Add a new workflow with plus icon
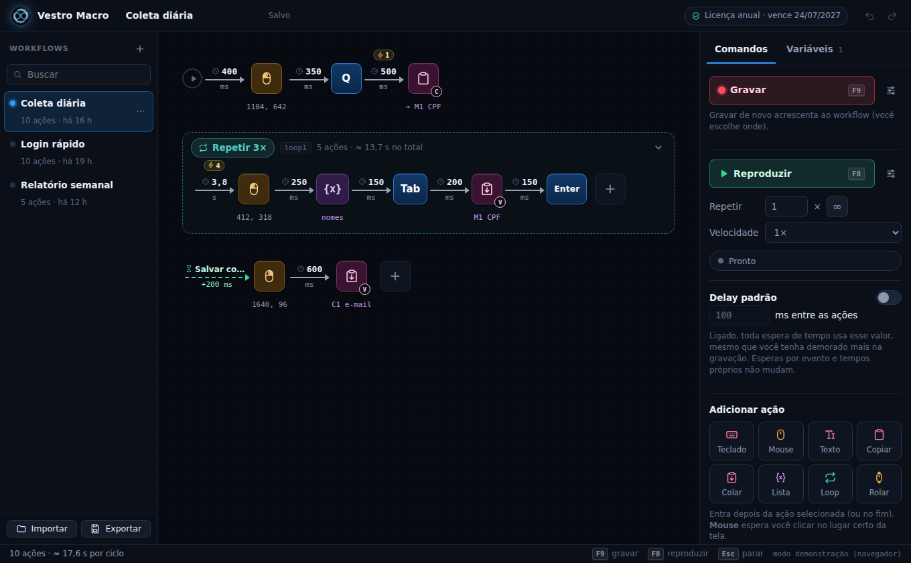 click(140, 49)
